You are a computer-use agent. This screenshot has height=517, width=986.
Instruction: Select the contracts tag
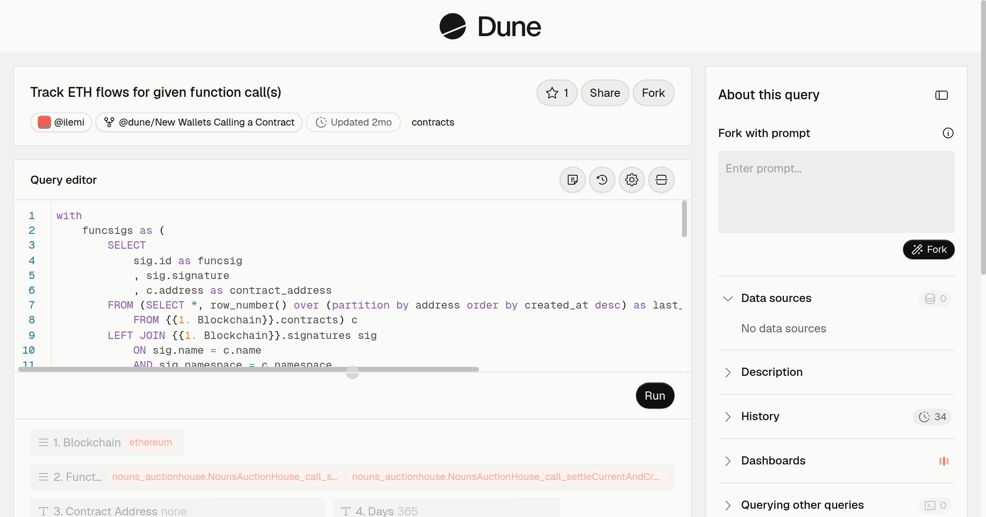433,122
